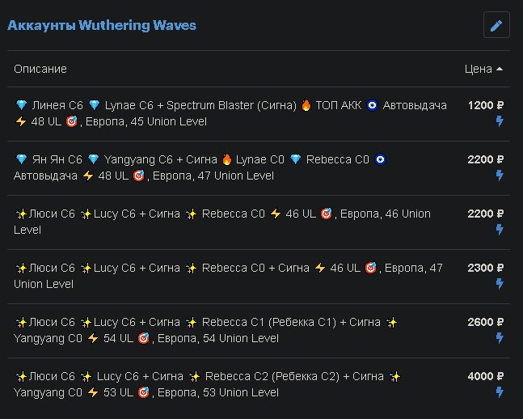Click target emoji after 53 UL
This screenshot has height=419, width=523.
point(143,392)
